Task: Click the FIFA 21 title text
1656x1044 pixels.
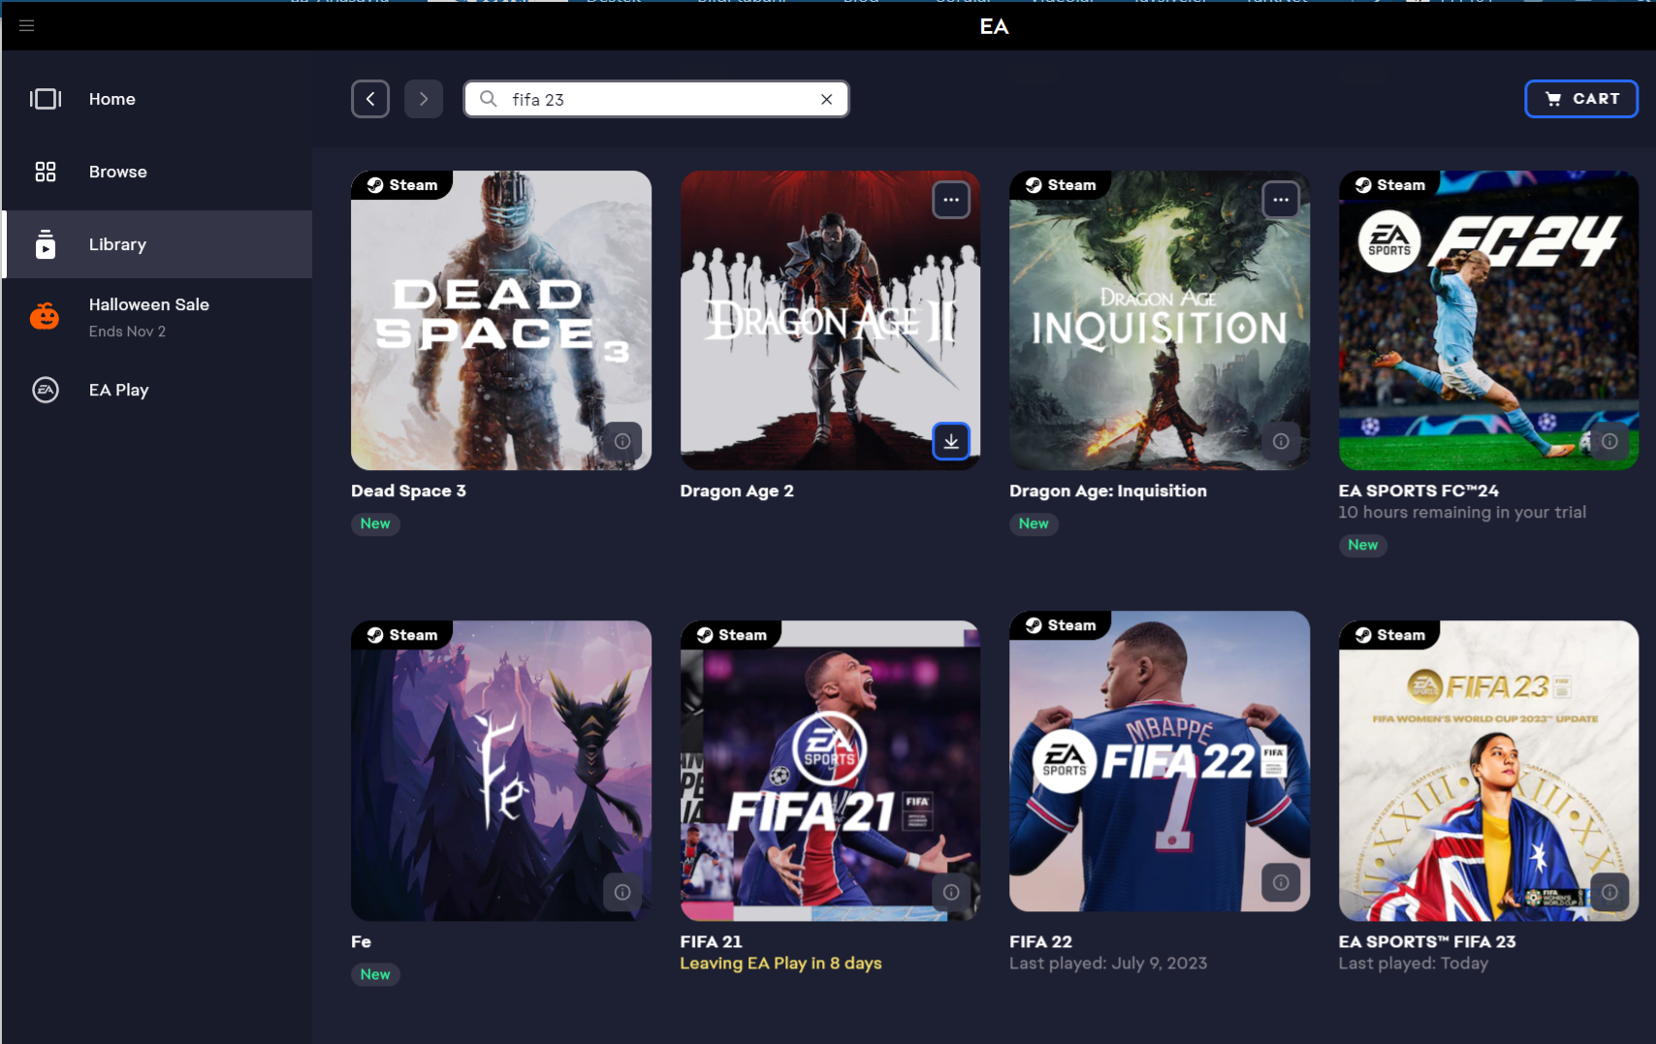Action: click(x=711, y=941)
